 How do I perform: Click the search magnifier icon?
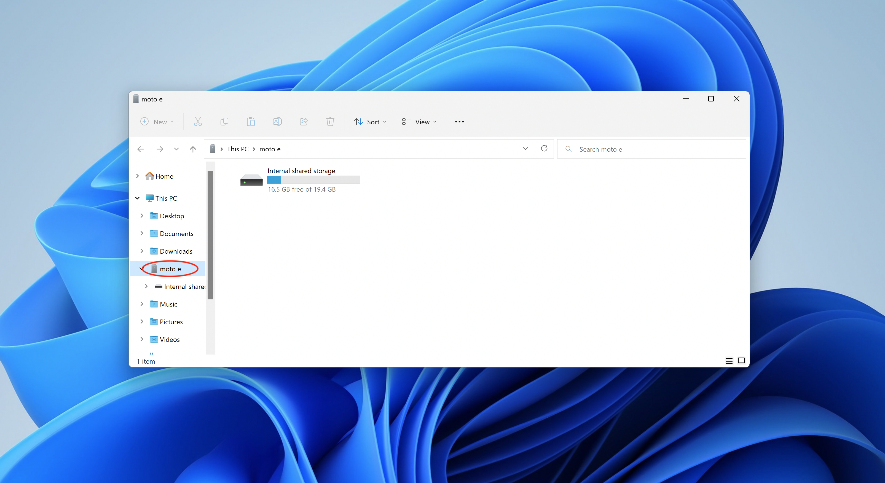click(x=568, y=149)
